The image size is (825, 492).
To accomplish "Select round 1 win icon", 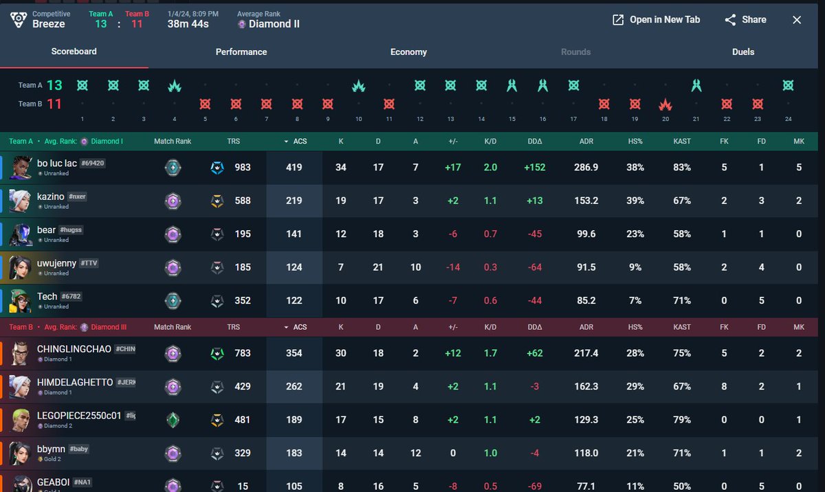I will [82, 86].
